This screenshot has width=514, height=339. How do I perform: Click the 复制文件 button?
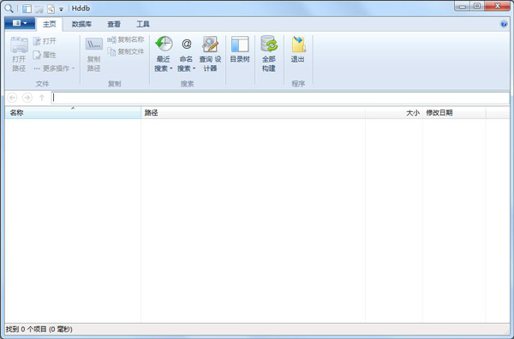tap(126, 51)
